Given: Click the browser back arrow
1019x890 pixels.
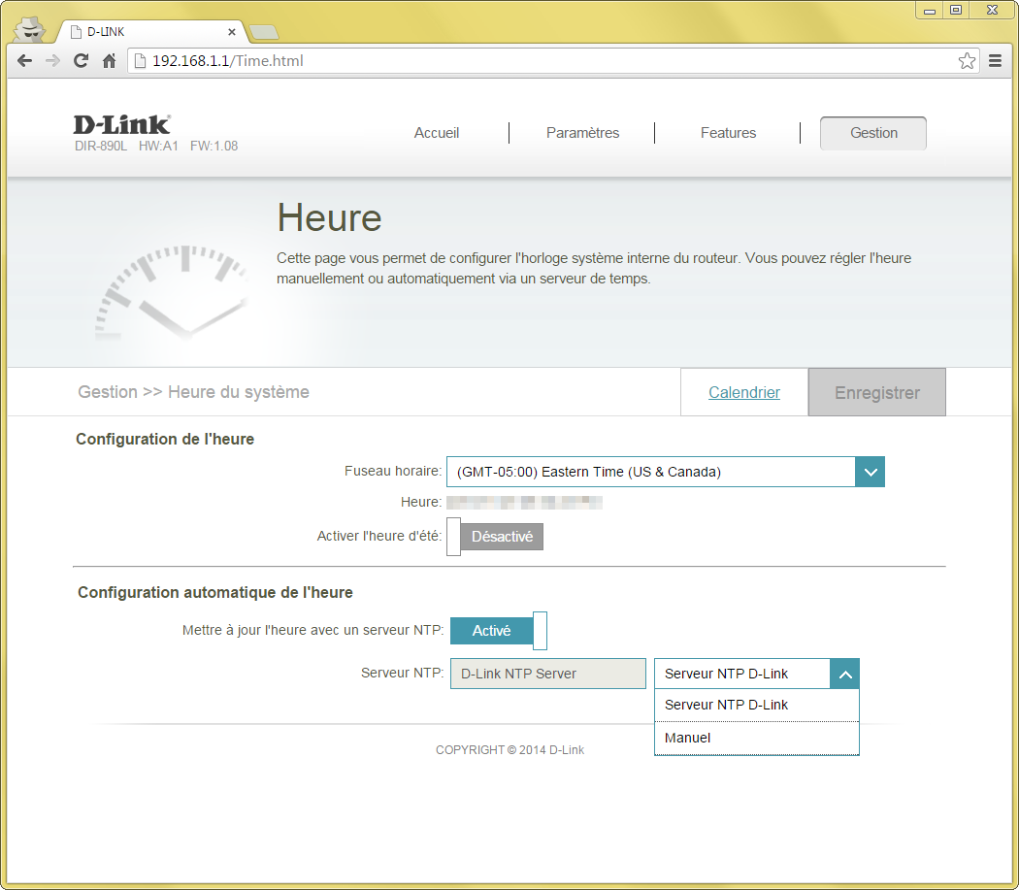Looking at the screenshot, I should point(24,60).
